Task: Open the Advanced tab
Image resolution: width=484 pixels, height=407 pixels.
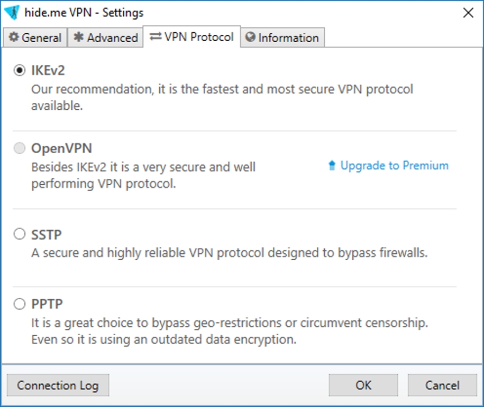Action: (x=106, y=37)
